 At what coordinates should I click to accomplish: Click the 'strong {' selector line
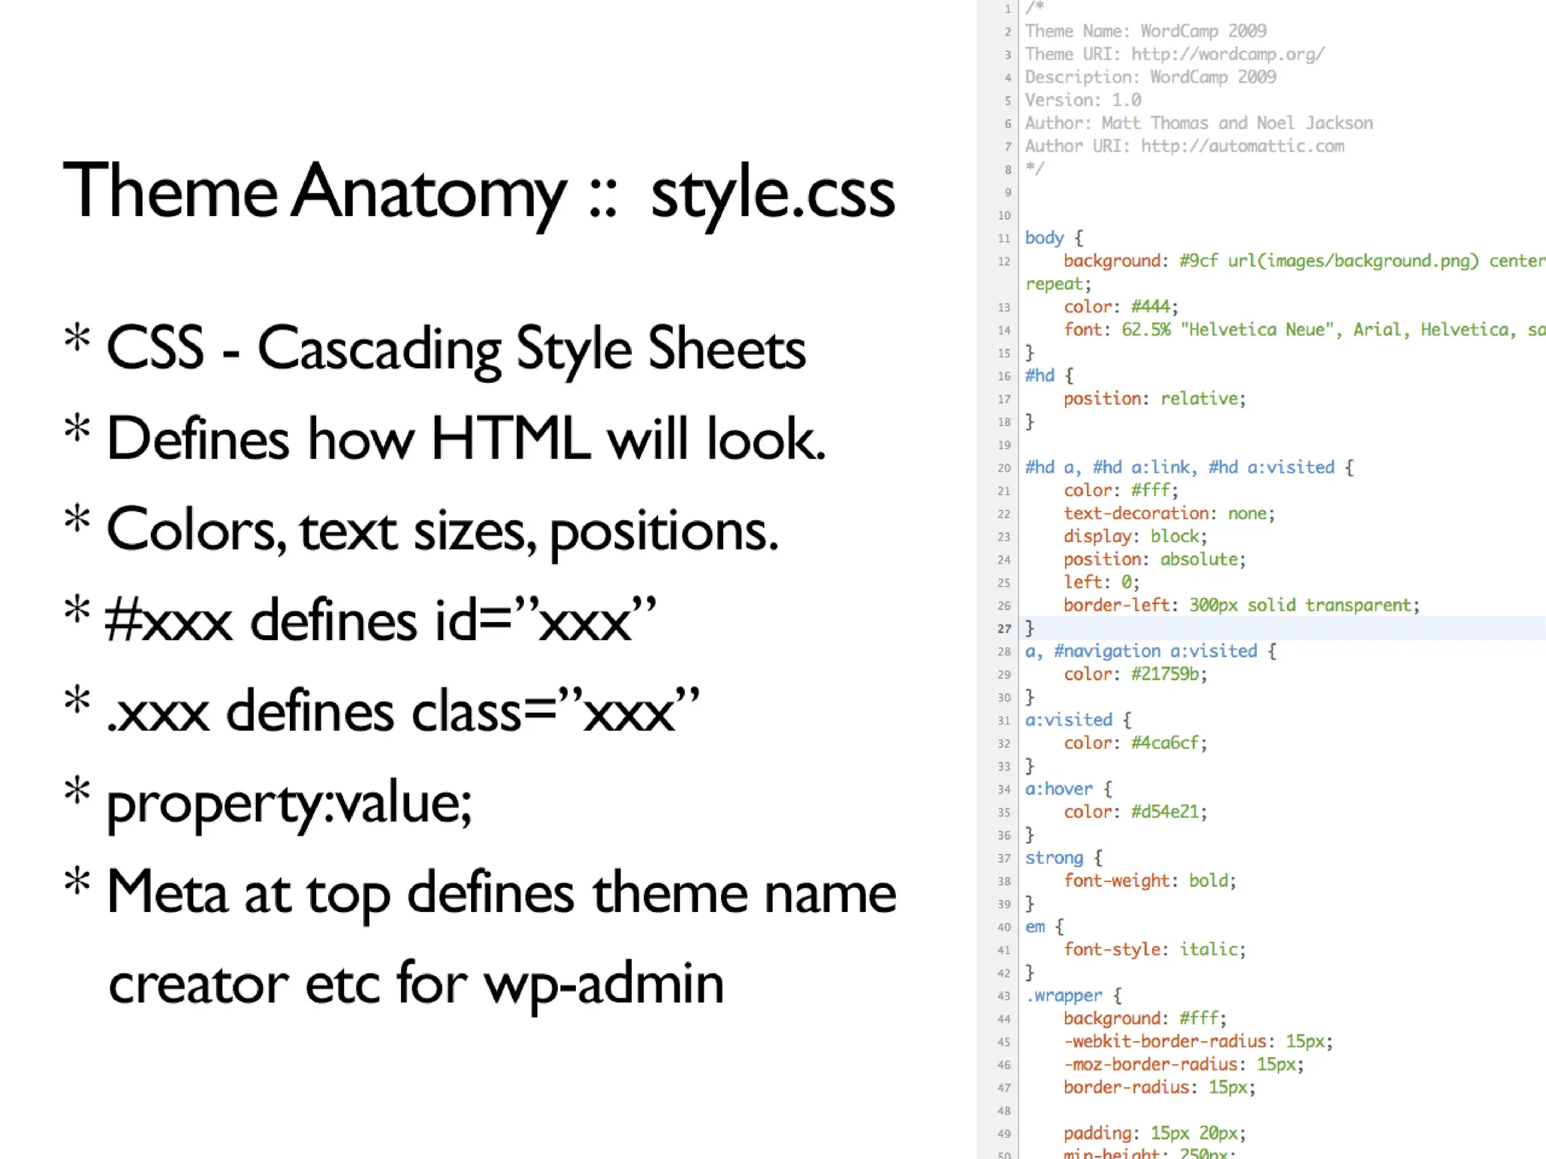1064,858
